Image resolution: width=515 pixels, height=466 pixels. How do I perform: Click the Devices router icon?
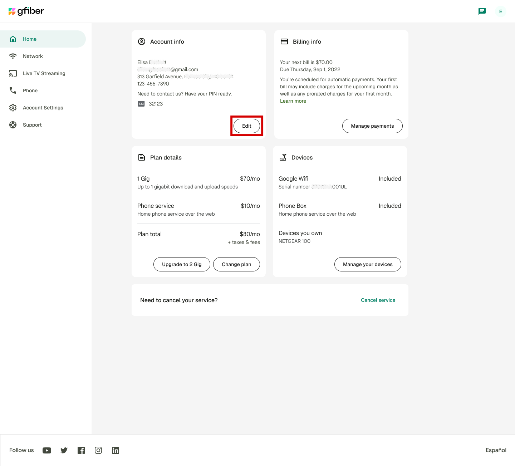click(x=283, y=157)
